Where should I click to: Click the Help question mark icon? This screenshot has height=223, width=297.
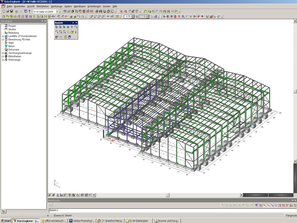(x=29, y=11)
